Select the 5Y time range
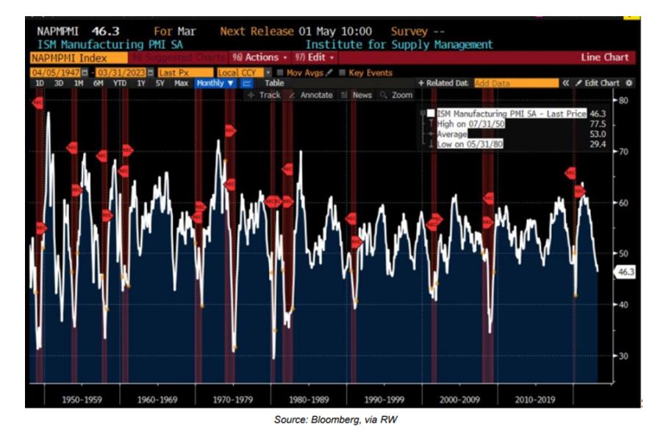Image resolution: width=655 pixels, height=430 pixels. [160, 84]
